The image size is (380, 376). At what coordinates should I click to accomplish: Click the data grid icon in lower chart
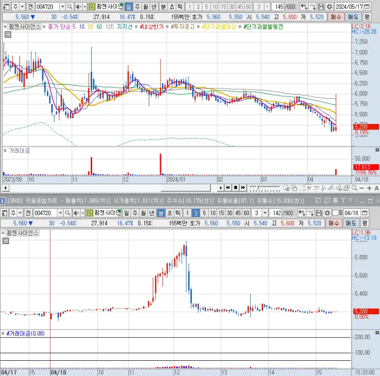6,241
